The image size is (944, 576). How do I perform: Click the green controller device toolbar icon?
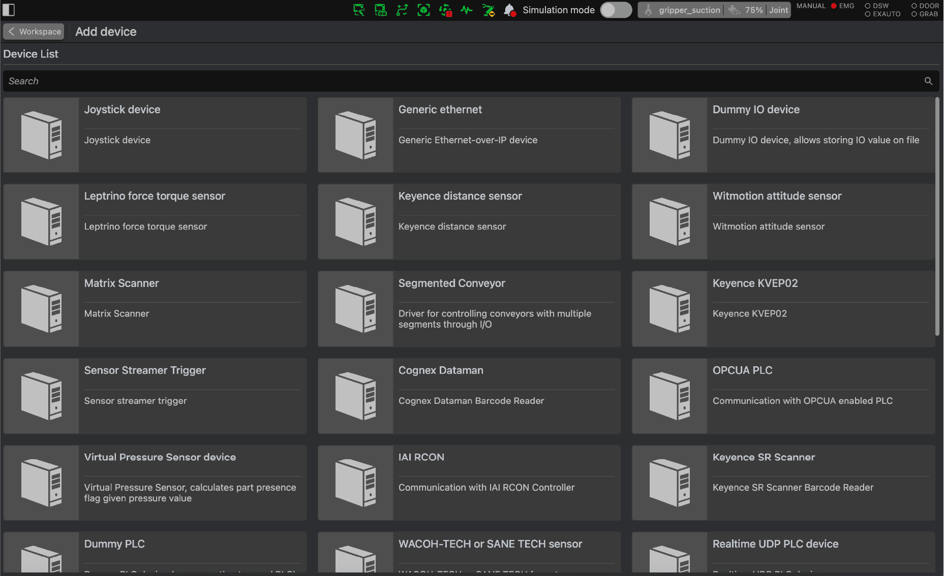pos(381,10)
